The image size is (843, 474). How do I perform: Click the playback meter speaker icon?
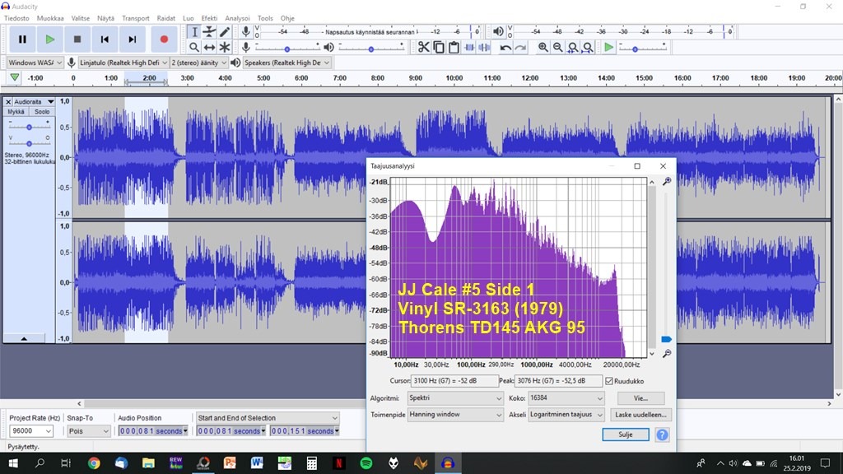tap(498, 32)
